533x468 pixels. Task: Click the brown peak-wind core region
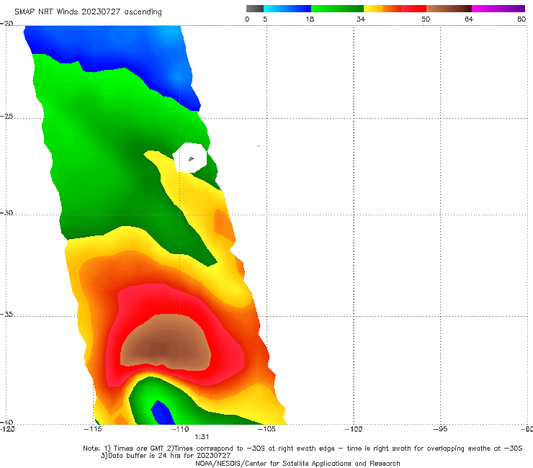(166, 343)
